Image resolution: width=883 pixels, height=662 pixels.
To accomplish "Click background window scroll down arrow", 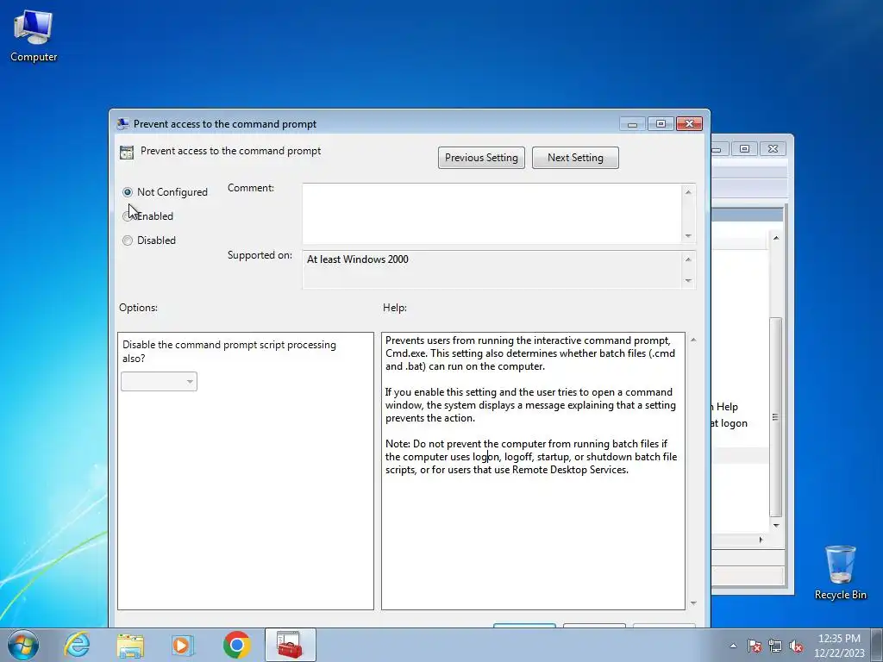I will (x=776, y=526).
